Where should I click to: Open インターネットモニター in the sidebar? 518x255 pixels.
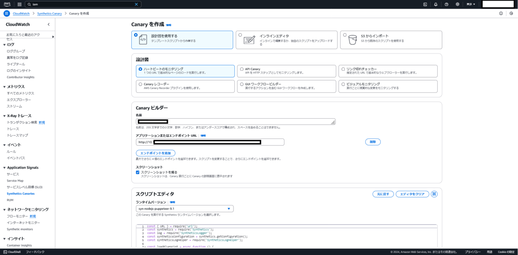click(23, 223)
